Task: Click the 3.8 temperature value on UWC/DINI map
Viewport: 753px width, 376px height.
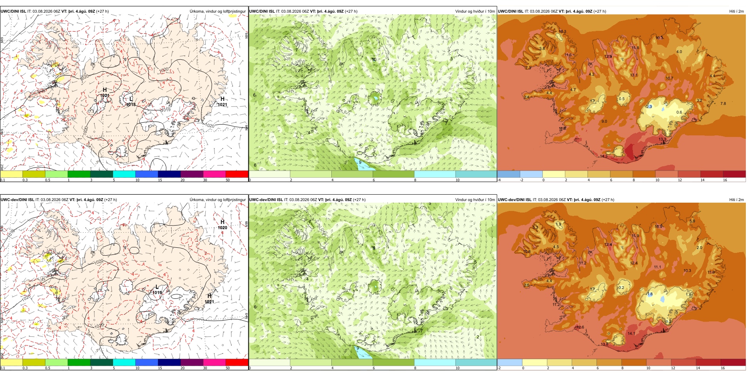Action: pos(542,49)
